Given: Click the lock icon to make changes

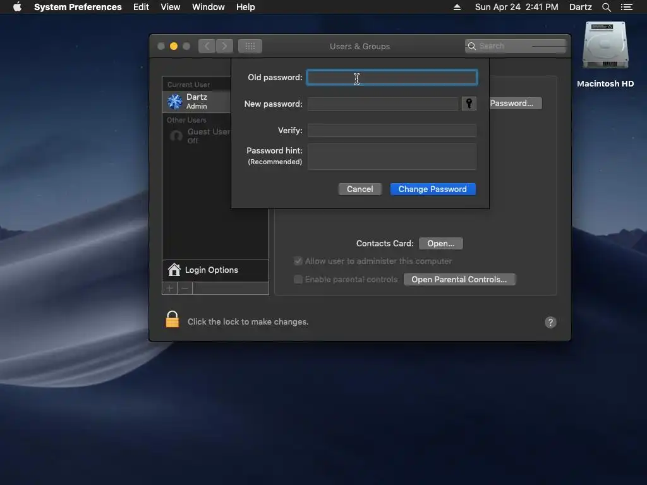Looking at the screenshot, I should coord(172,320).
